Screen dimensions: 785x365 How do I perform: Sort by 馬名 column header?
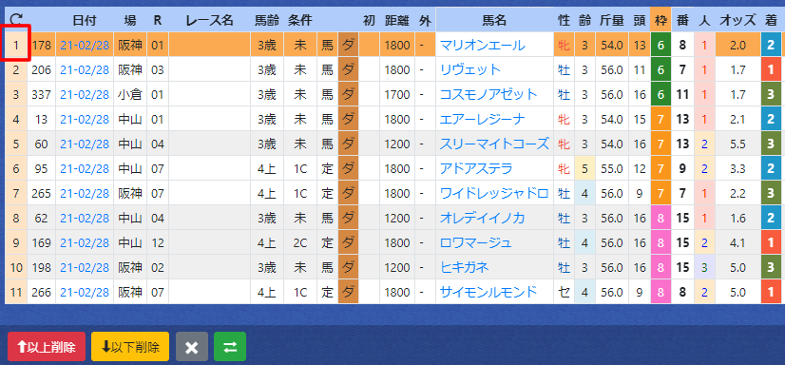(494, 21)
